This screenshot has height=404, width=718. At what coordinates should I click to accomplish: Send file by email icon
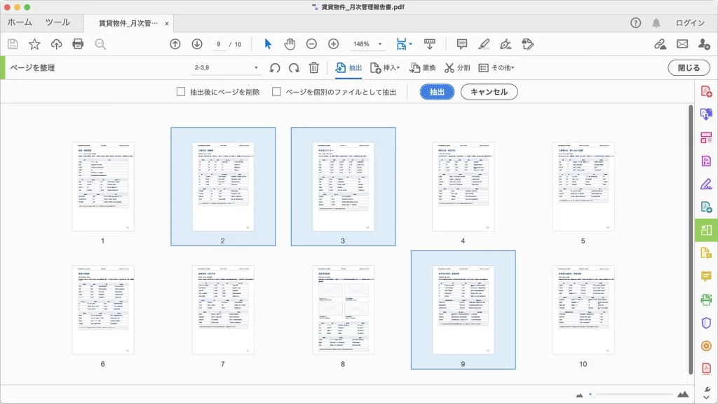(682, 44)
